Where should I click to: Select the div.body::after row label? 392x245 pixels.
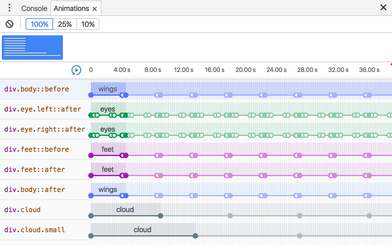(x=34, y=189)
